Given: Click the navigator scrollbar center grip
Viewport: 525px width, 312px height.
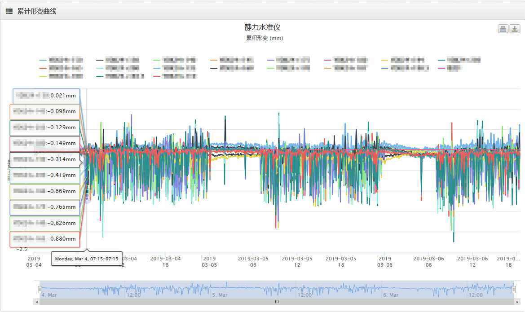Looking at the screenshot, I should click(x=277, y=302).
